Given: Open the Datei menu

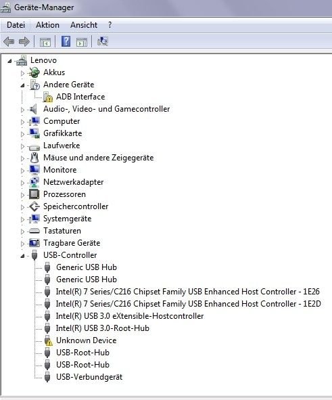Looking at the screenshot, I should tap(16, 25).
